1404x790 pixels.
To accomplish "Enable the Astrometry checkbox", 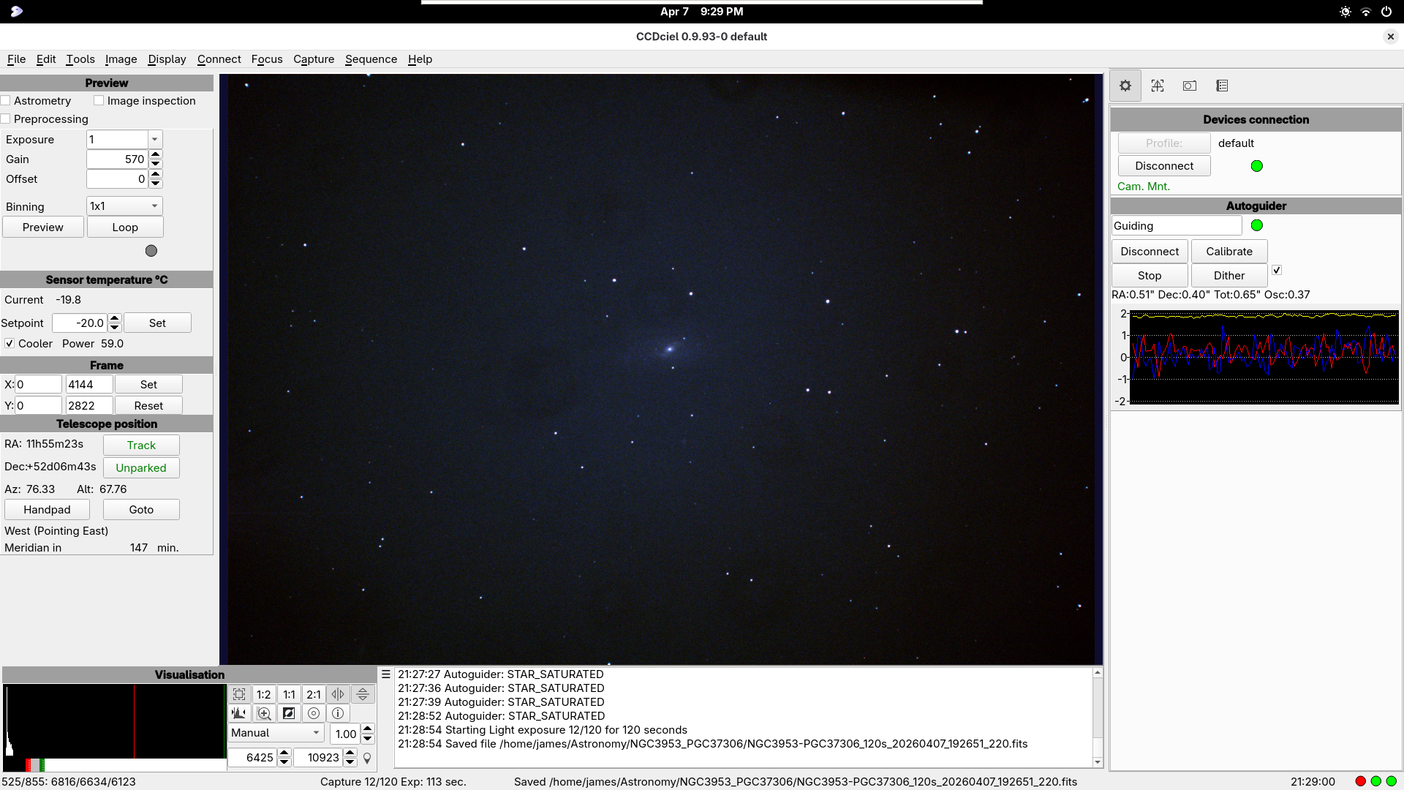I will click(x=7, y=101).
